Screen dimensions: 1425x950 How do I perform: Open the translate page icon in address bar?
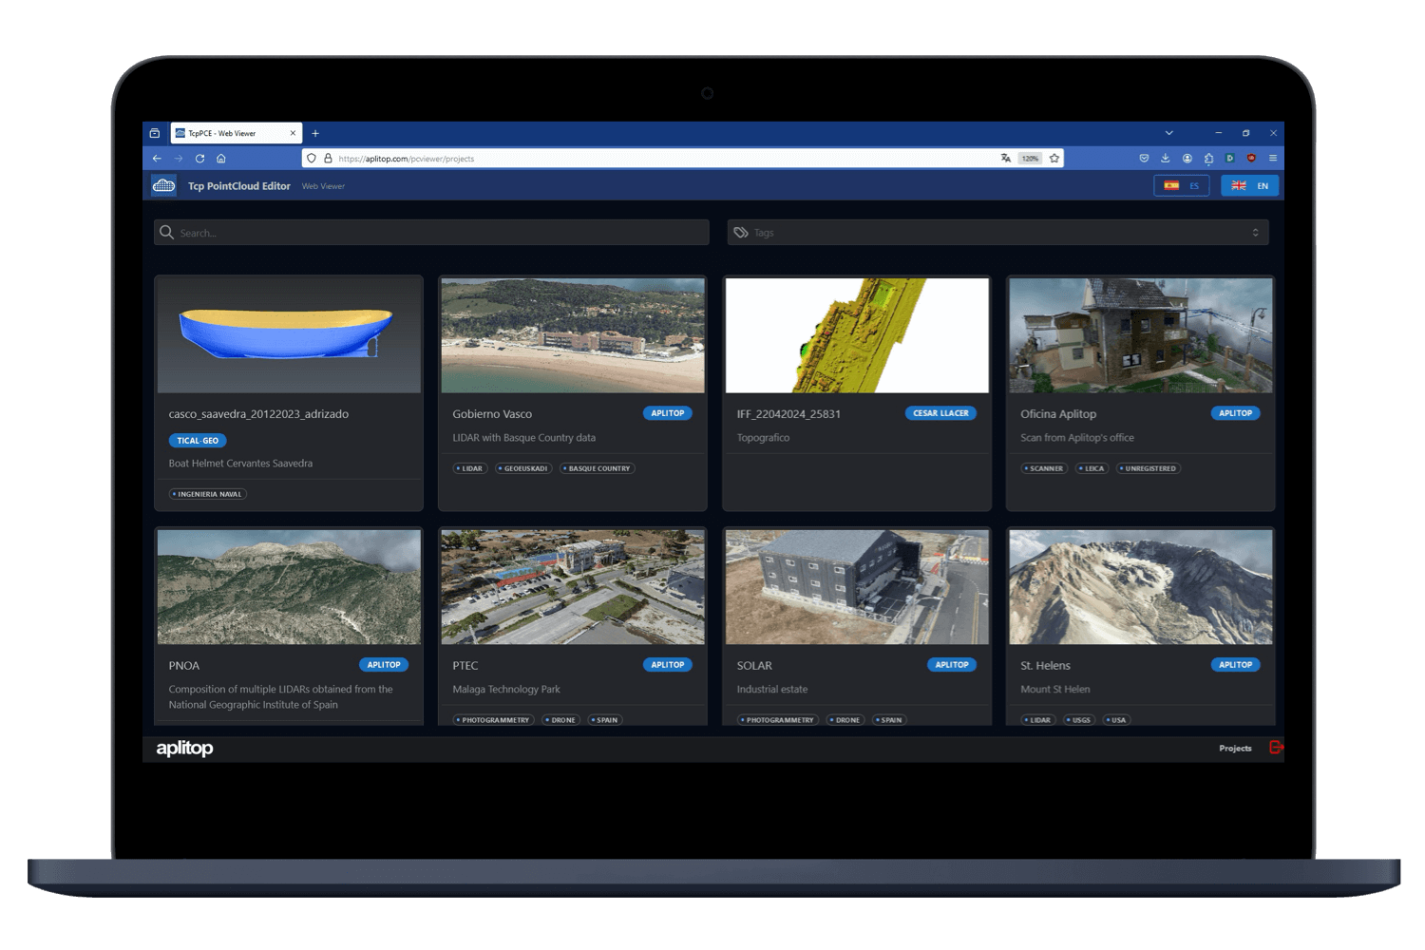coord(1004,158)
